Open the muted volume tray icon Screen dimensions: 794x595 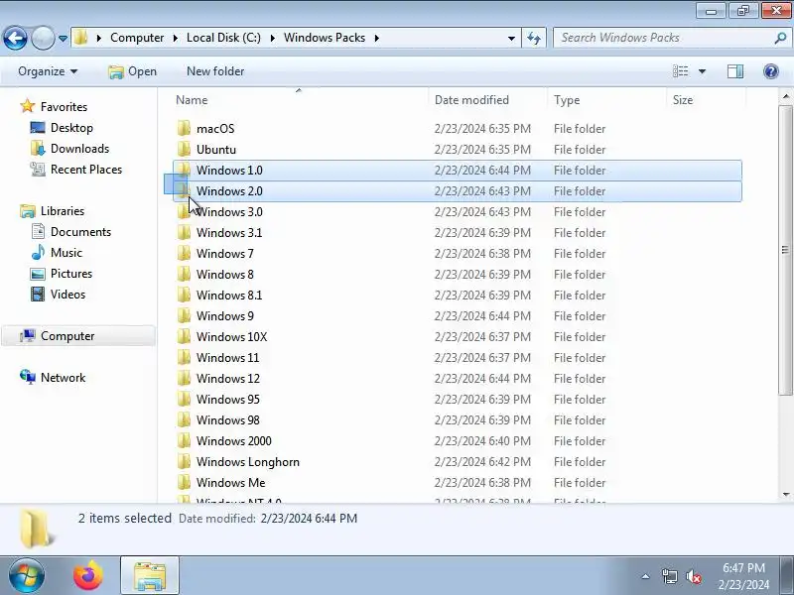point(693,576)
